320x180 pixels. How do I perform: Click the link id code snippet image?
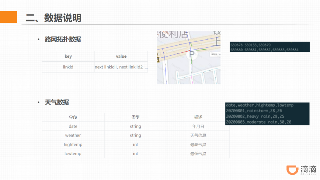tap(270, 47)
